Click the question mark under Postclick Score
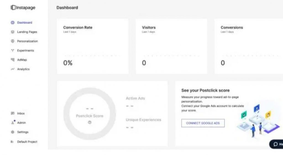Image resolution: width=283 pixels, height=155 pixels. point(90,123)
